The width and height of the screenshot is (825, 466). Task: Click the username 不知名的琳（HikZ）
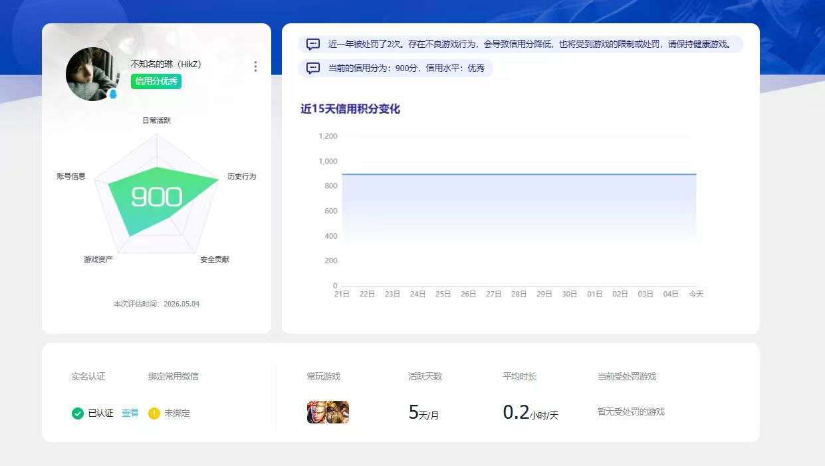click(x=166, y=64)
